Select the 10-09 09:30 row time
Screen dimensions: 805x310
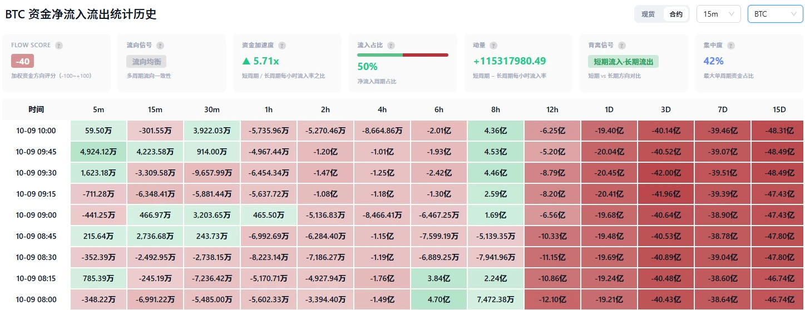tap(36, 173)
